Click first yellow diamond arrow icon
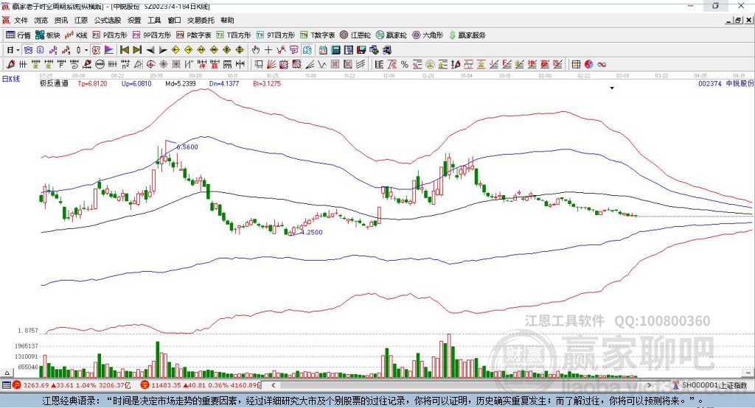This screenshot has width=755, height=408. pos(175,50)
